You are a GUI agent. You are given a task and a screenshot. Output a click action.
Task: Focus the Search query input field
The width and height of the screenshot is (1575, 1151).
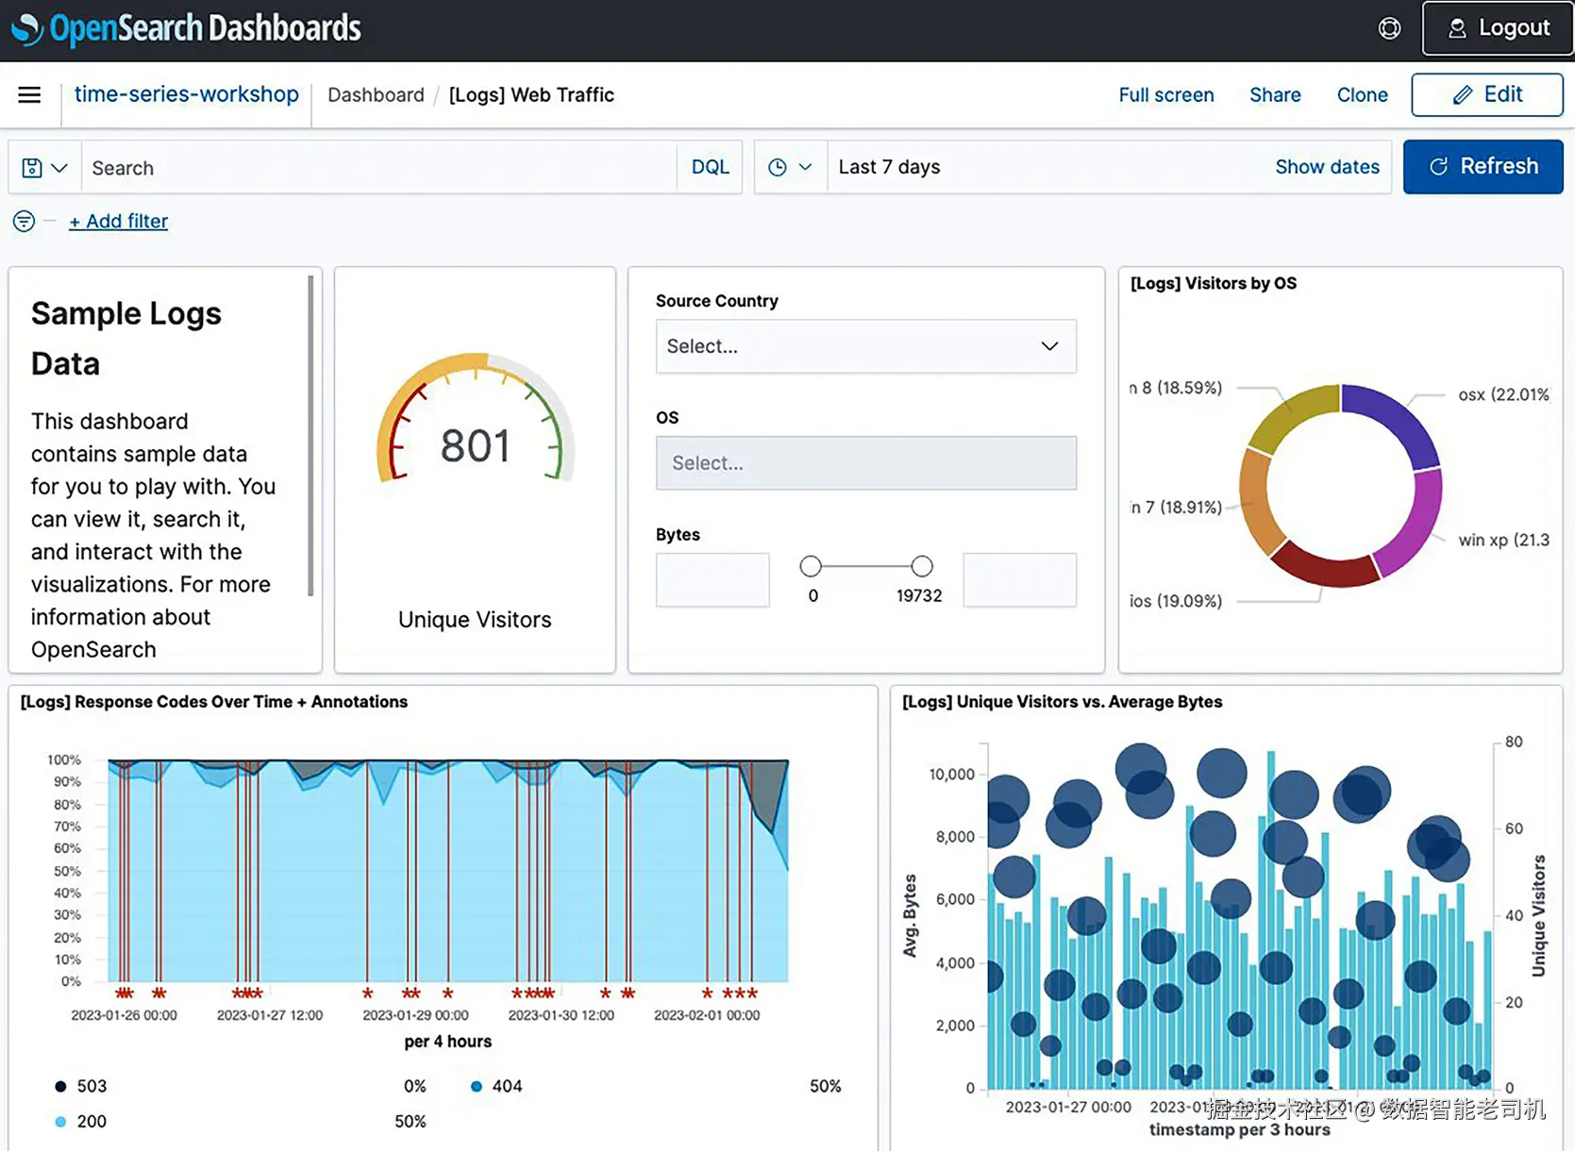pyautogui.click(x=377, y=168)
